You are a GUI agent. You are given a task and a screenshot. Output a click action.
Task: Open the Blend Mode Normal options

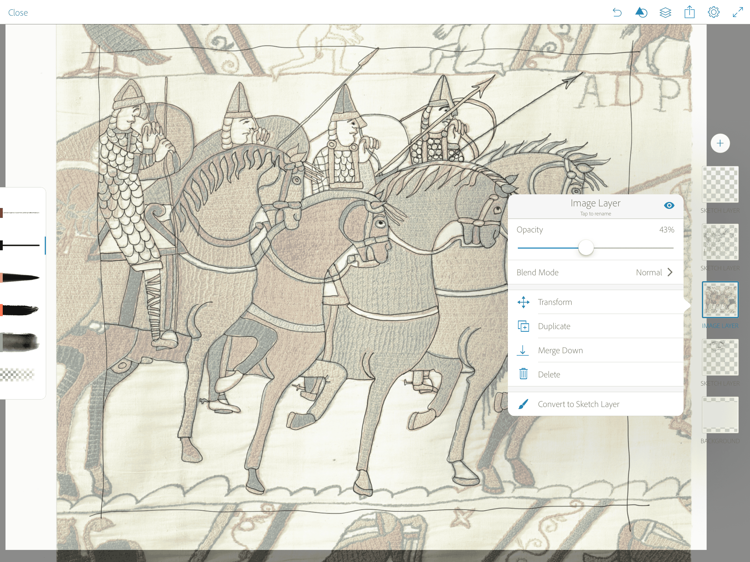[x=595, y=272]
